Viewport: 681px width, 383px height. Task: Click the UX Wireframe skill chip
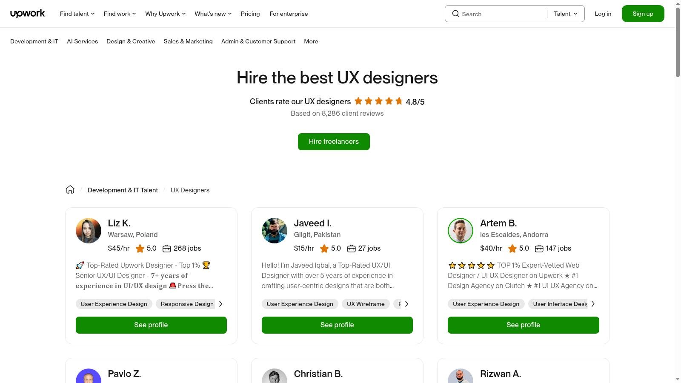tap(365, 303)
